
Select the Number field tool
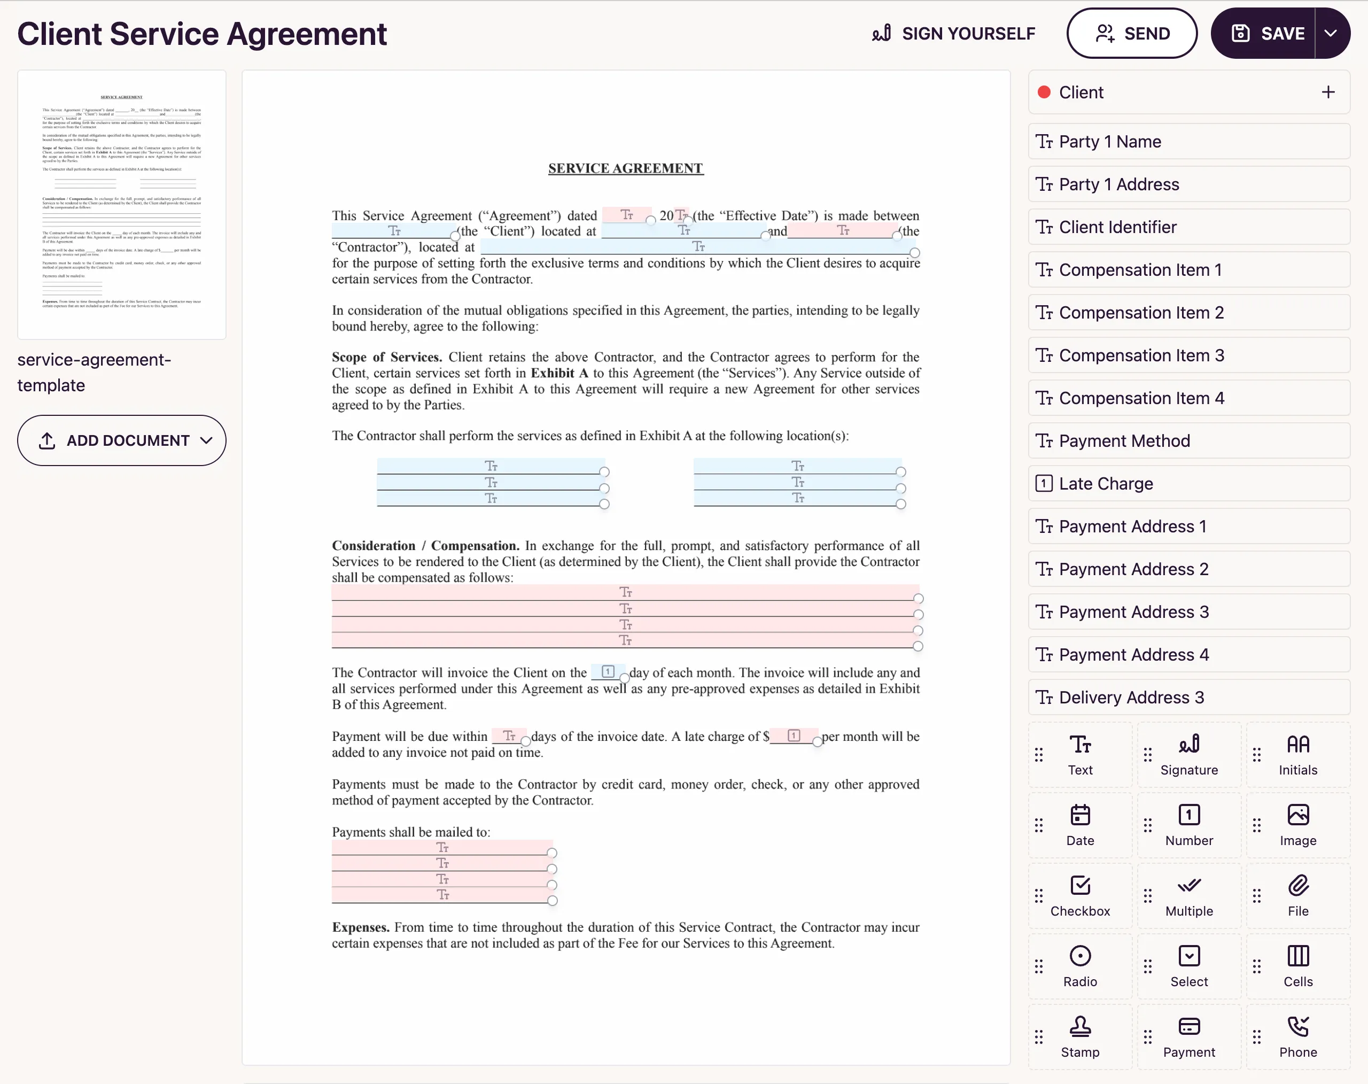click(x=1189, y=825)
